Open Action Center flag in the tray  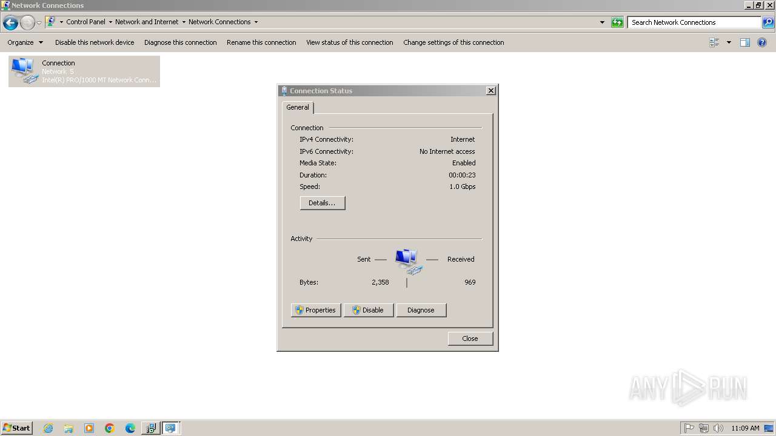pyautogui.click(x=689, y=428)
